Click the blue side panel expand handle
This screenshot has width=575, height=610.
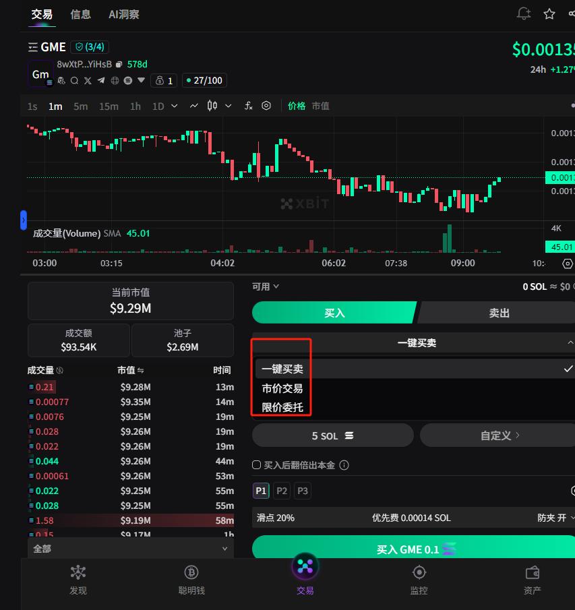(x=24, y=220)
